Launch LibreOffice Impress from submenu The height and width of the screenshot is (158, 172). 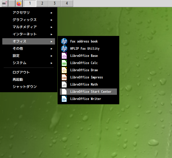tap(88, 77)
